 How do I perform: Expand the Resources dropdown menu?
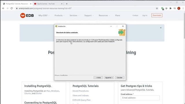click(x=104, y=15)
